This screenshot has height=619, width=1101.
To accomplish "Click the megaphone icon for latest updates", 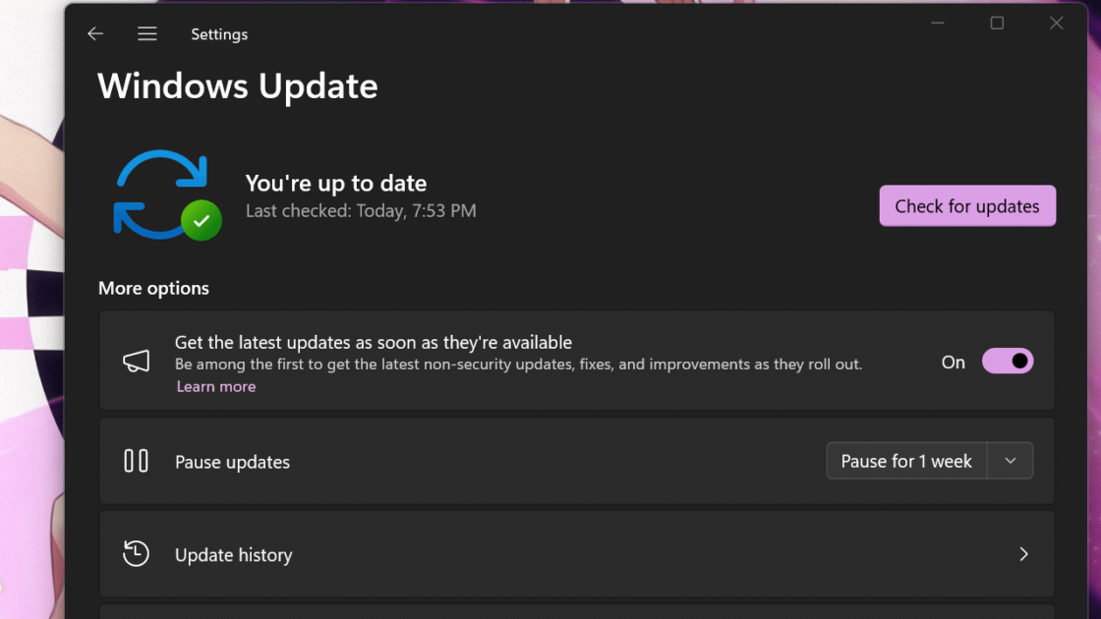I will tap(137, 362).
